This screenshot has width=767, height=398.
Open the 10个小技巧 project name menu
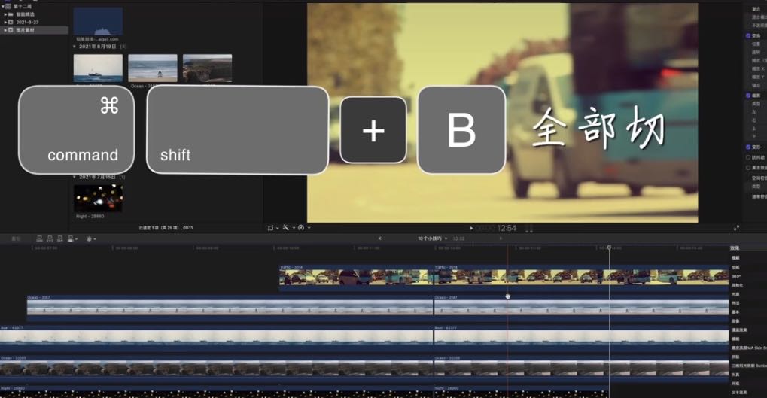(432, 238)
